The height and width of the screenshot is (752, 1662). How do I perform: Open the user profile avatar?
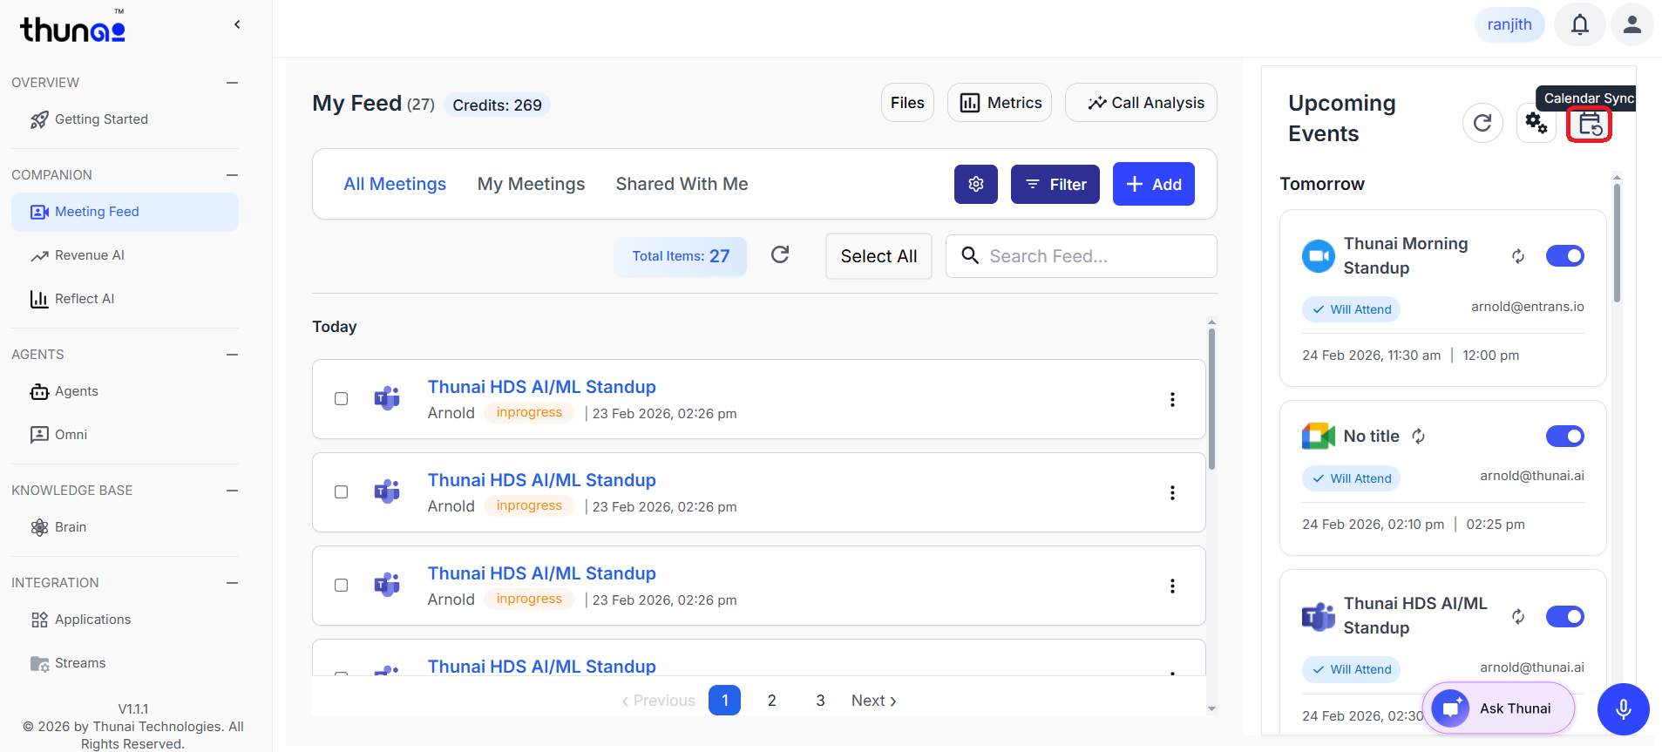1632,24
